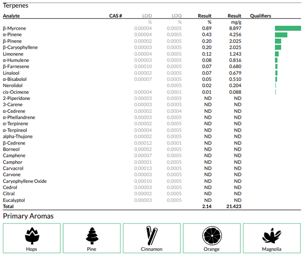Click the Primary Aromas heading
This screenshot has width=306, height=255.
pos(28,216)
